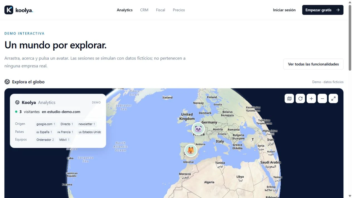Select the Móvil device chip

64,140
